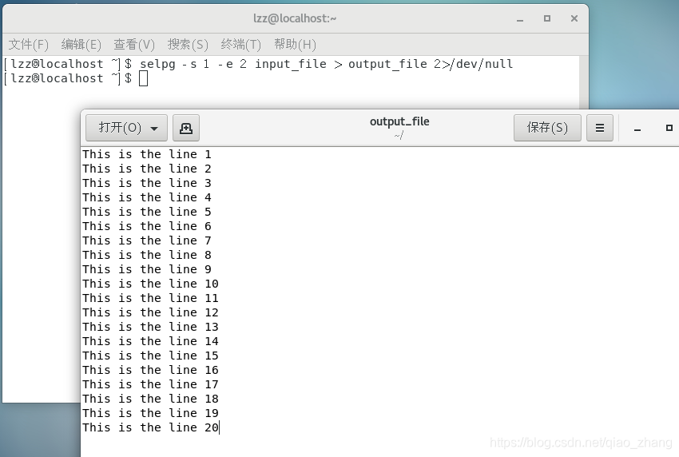Image resolution: width=679 pixels, height=457 pixels.
Task: Click text 'This is the line 19'
Action: point(150,413)
